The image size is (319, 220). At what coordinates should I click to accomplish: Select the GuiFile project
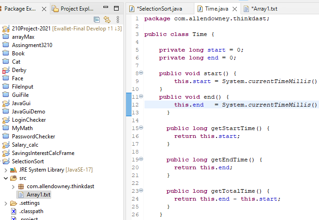pyautogui.click(x=20, y=95)
